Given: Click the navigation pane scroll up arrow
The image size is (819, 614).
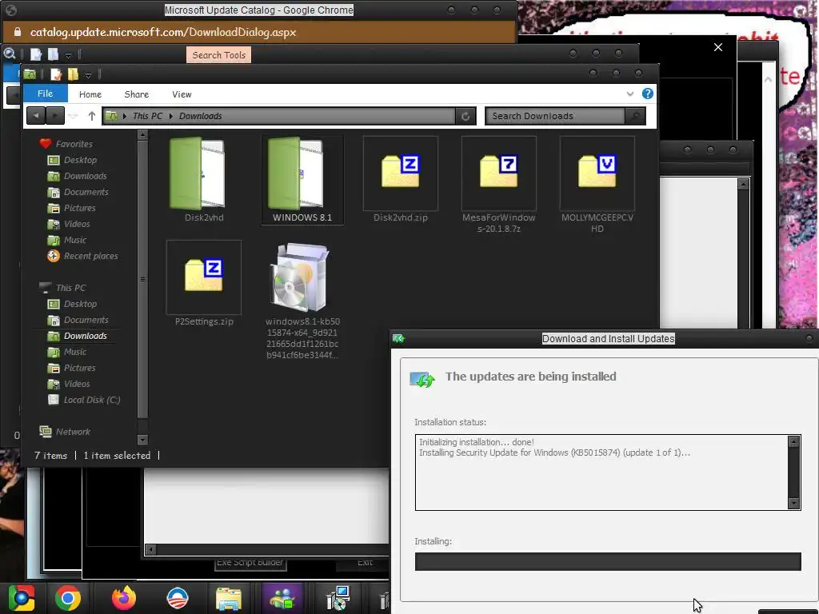Looking at the screenshot, I should click(142, 134).
